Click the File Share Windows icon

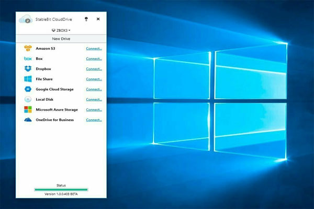click(28, 79)
